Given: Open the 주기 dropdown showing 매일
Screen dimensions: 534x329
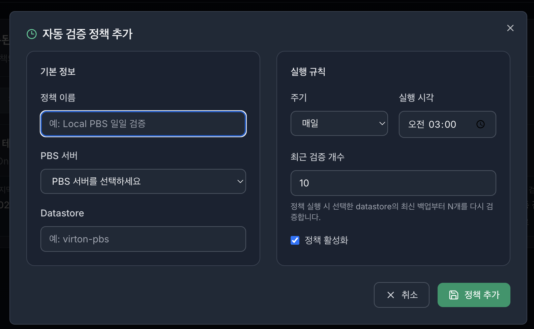Looking at the screenshot, I should pyautogui.click(x=339, y=123).
